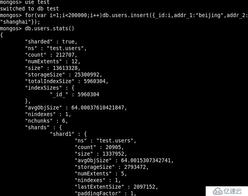Click the lastExtentSize value 2097152
Screen dimensions: 248x196
pyautogui.click(x=144, y=187)
